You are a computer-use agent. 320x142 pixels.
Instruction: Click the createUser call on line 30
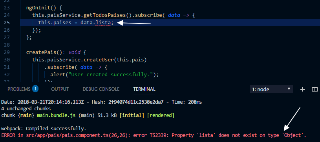99,60
